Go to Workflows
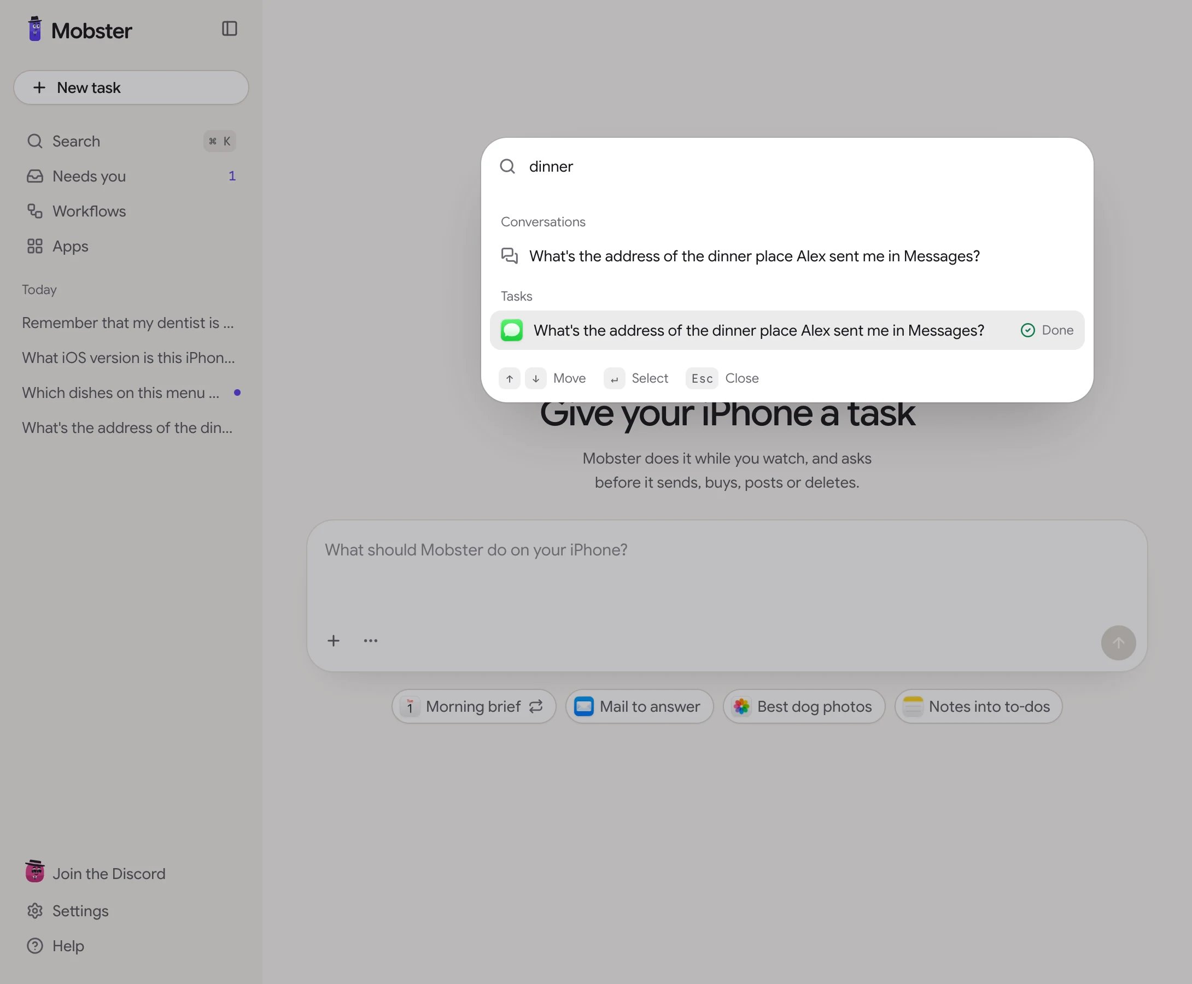 click(131, 212)
